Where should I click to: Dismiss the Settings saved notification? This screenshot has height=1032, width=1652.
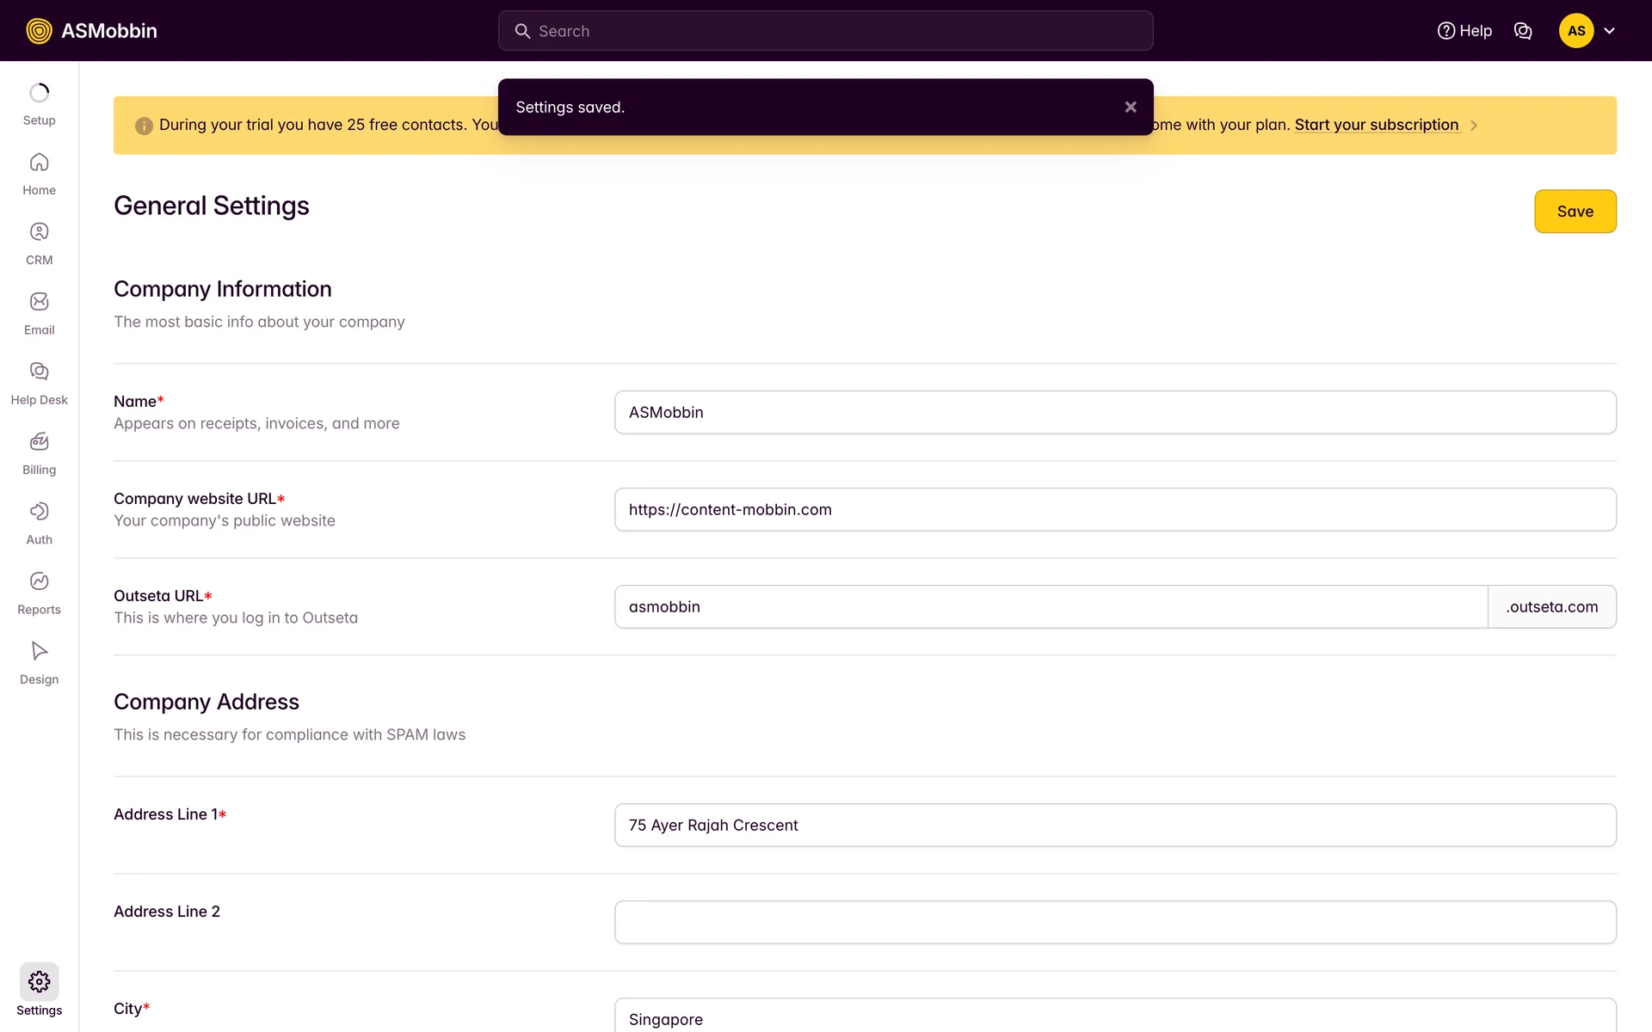pos(1130,107)
